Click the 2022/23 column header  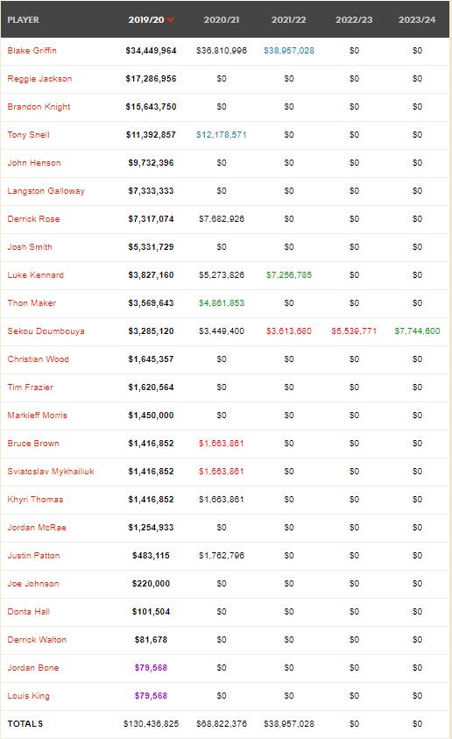coord(354,20)
